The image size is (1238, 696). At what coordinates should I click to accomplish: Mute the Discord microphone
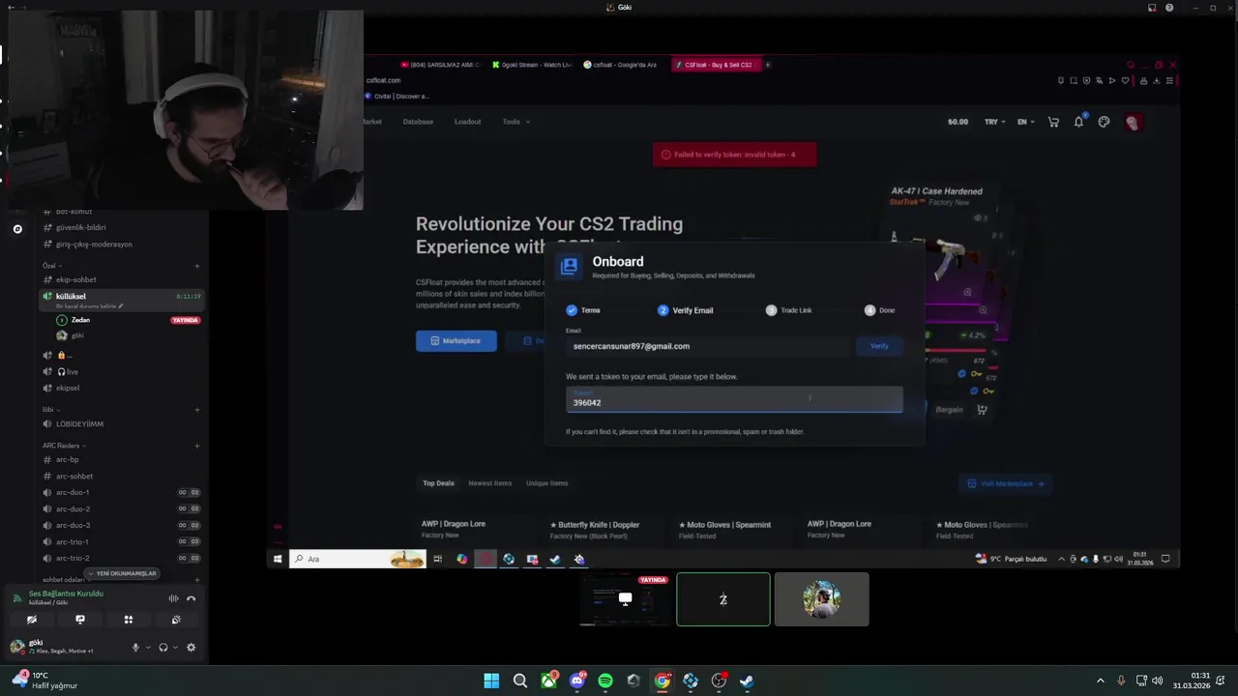click(x=135, y=648)
